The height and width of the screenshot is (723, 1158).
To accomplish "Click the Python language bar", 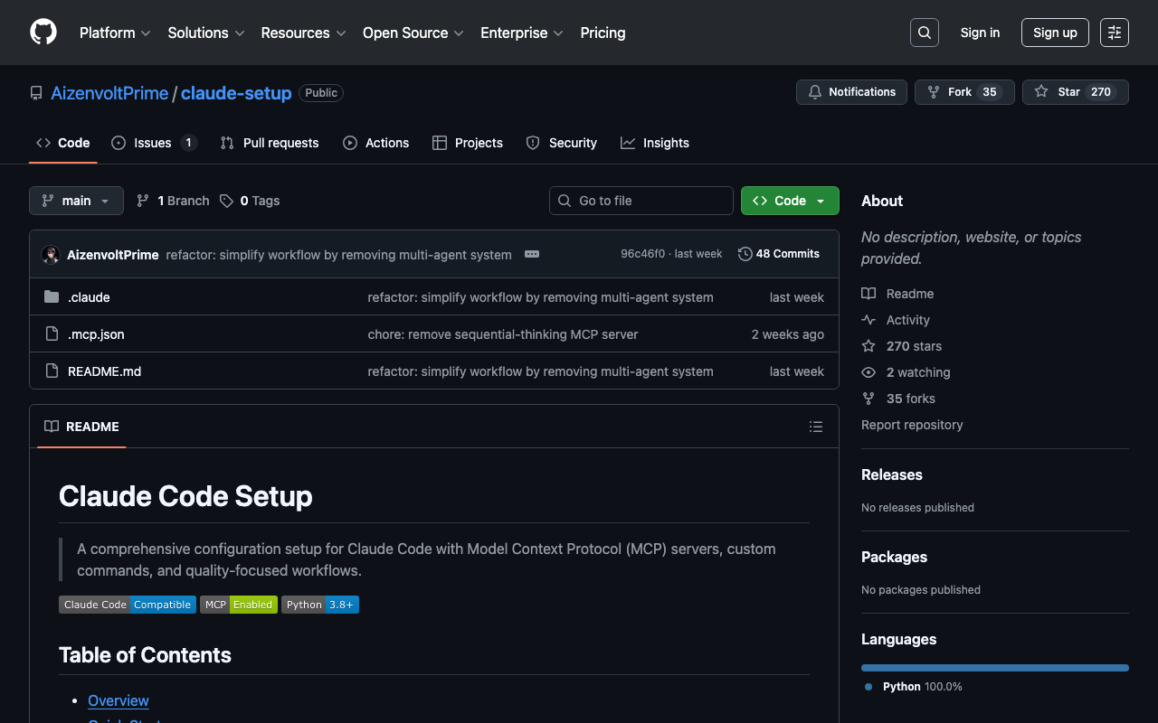I will click(x=994, y=668).
